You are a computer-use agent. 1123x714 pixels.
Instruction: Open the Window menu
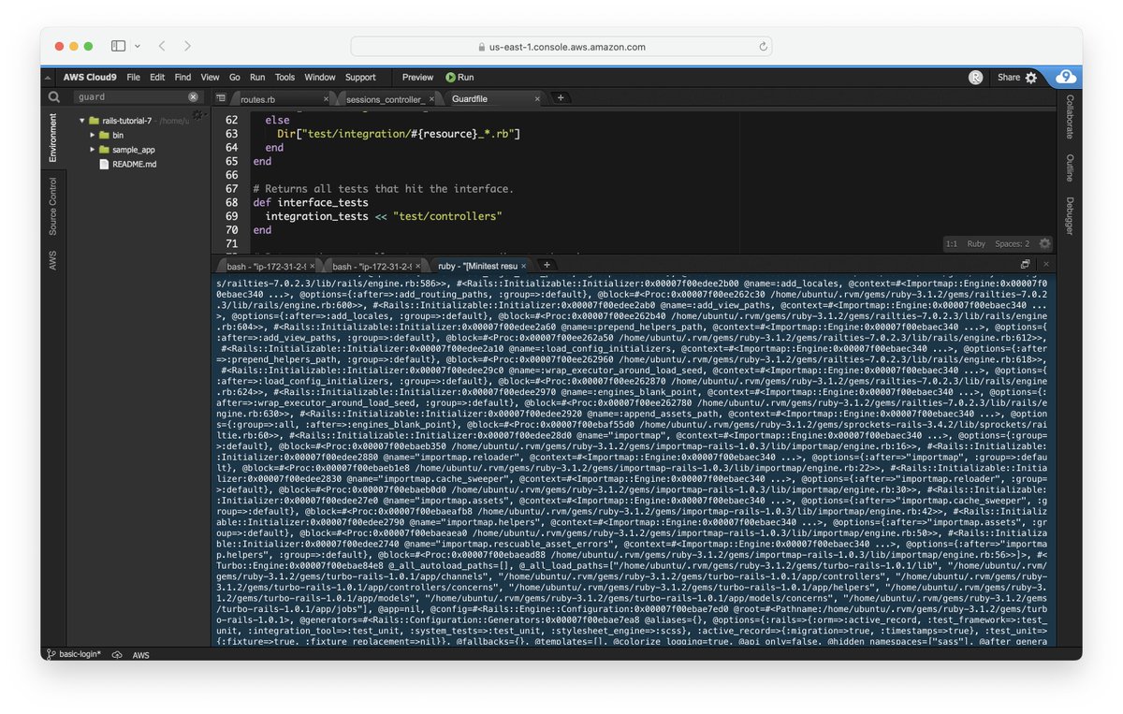click(320, 78)
